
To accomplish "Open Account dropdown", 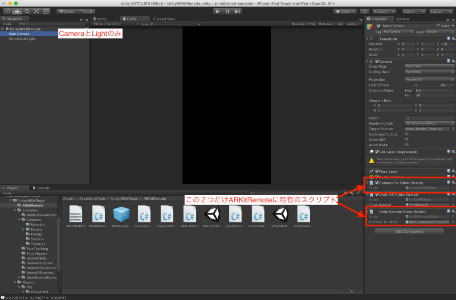I will click(x=384, y=11).
